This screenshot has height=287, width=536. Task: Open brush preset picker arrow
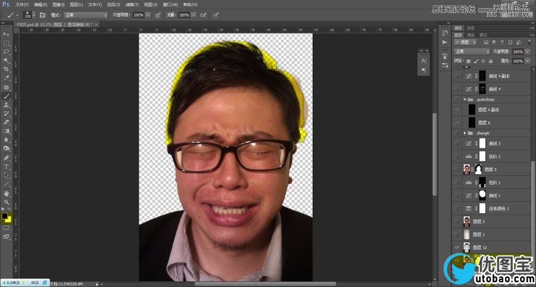click(33, 15)
